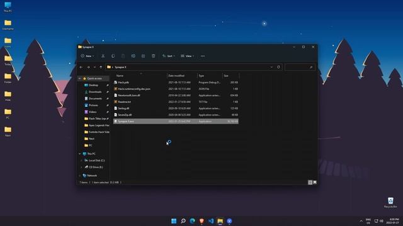Go up one folder level
The image size is (403, 226).
[x=101, y=67]
